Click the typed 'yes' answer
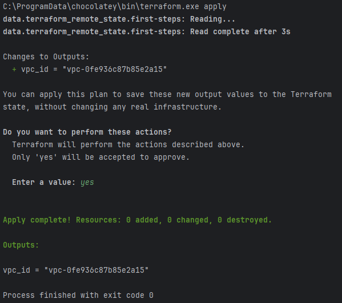 click(x=87, y=183)
